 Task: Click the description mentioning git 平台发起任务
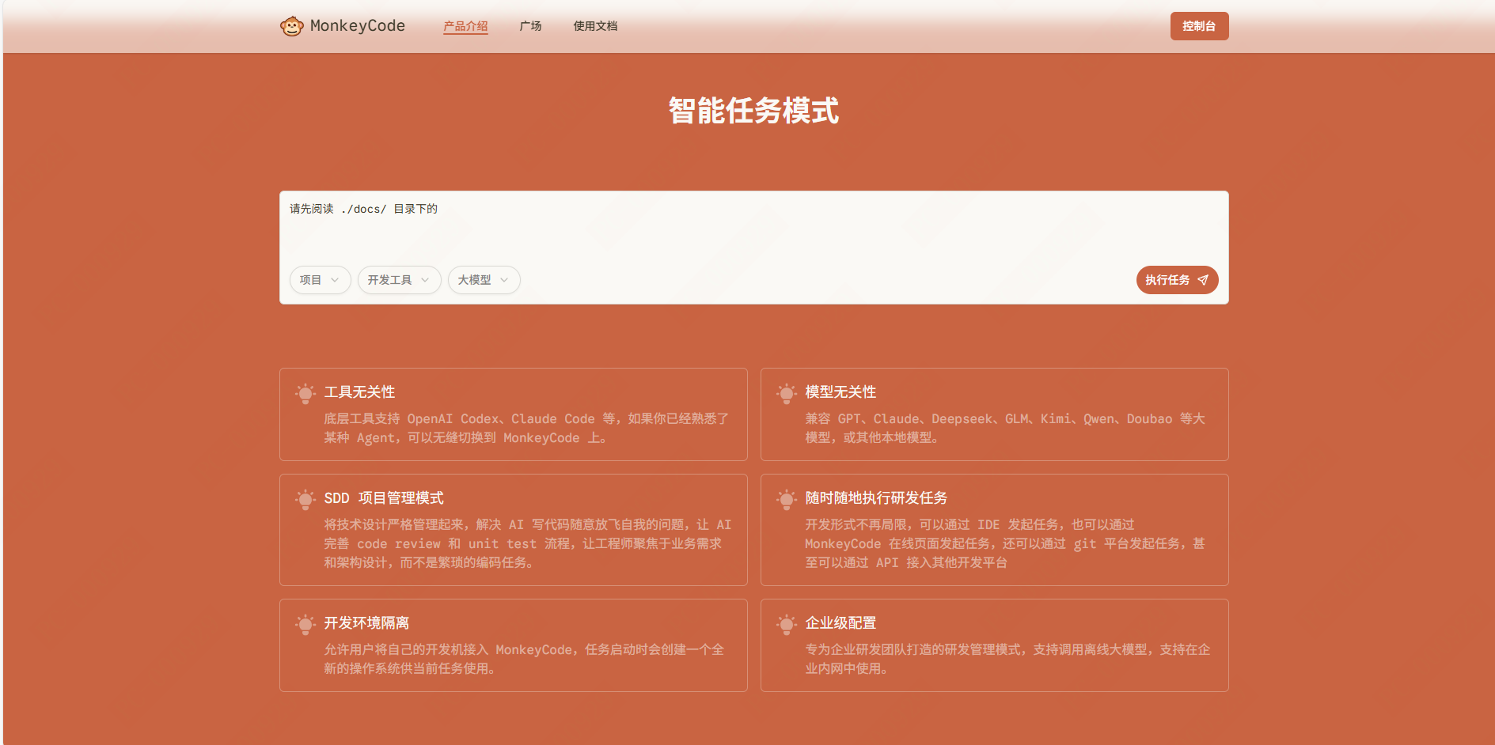(x=1005, y=544)
